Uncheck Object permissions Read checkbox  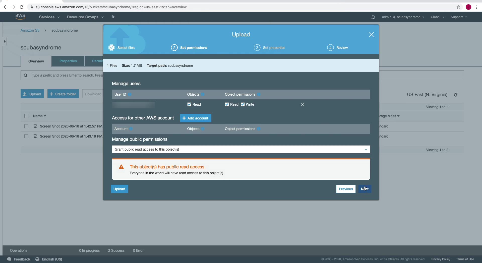click(227, 104)
